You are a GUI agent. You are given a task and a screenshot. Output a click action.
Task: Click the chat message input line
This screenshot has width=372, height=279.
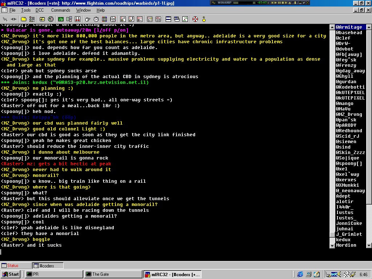(x=163, y=252)
